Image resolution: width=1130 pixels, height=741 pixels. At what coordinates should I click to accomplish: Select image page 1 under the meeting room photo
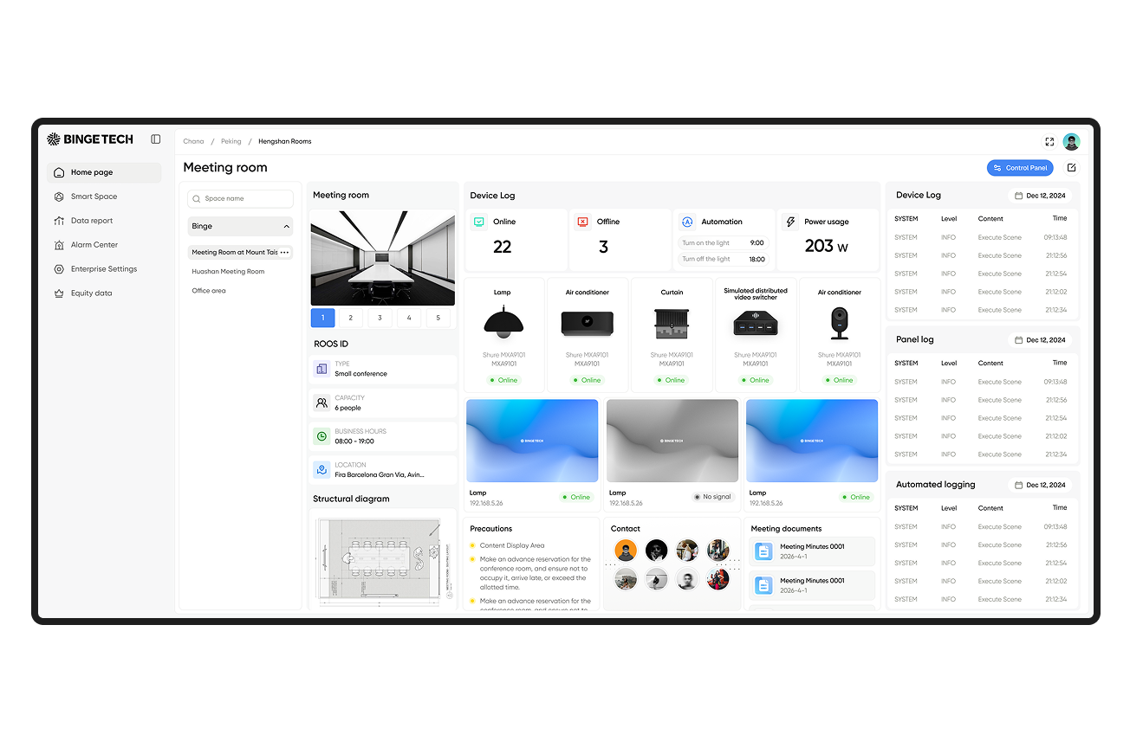coord(322,318)
